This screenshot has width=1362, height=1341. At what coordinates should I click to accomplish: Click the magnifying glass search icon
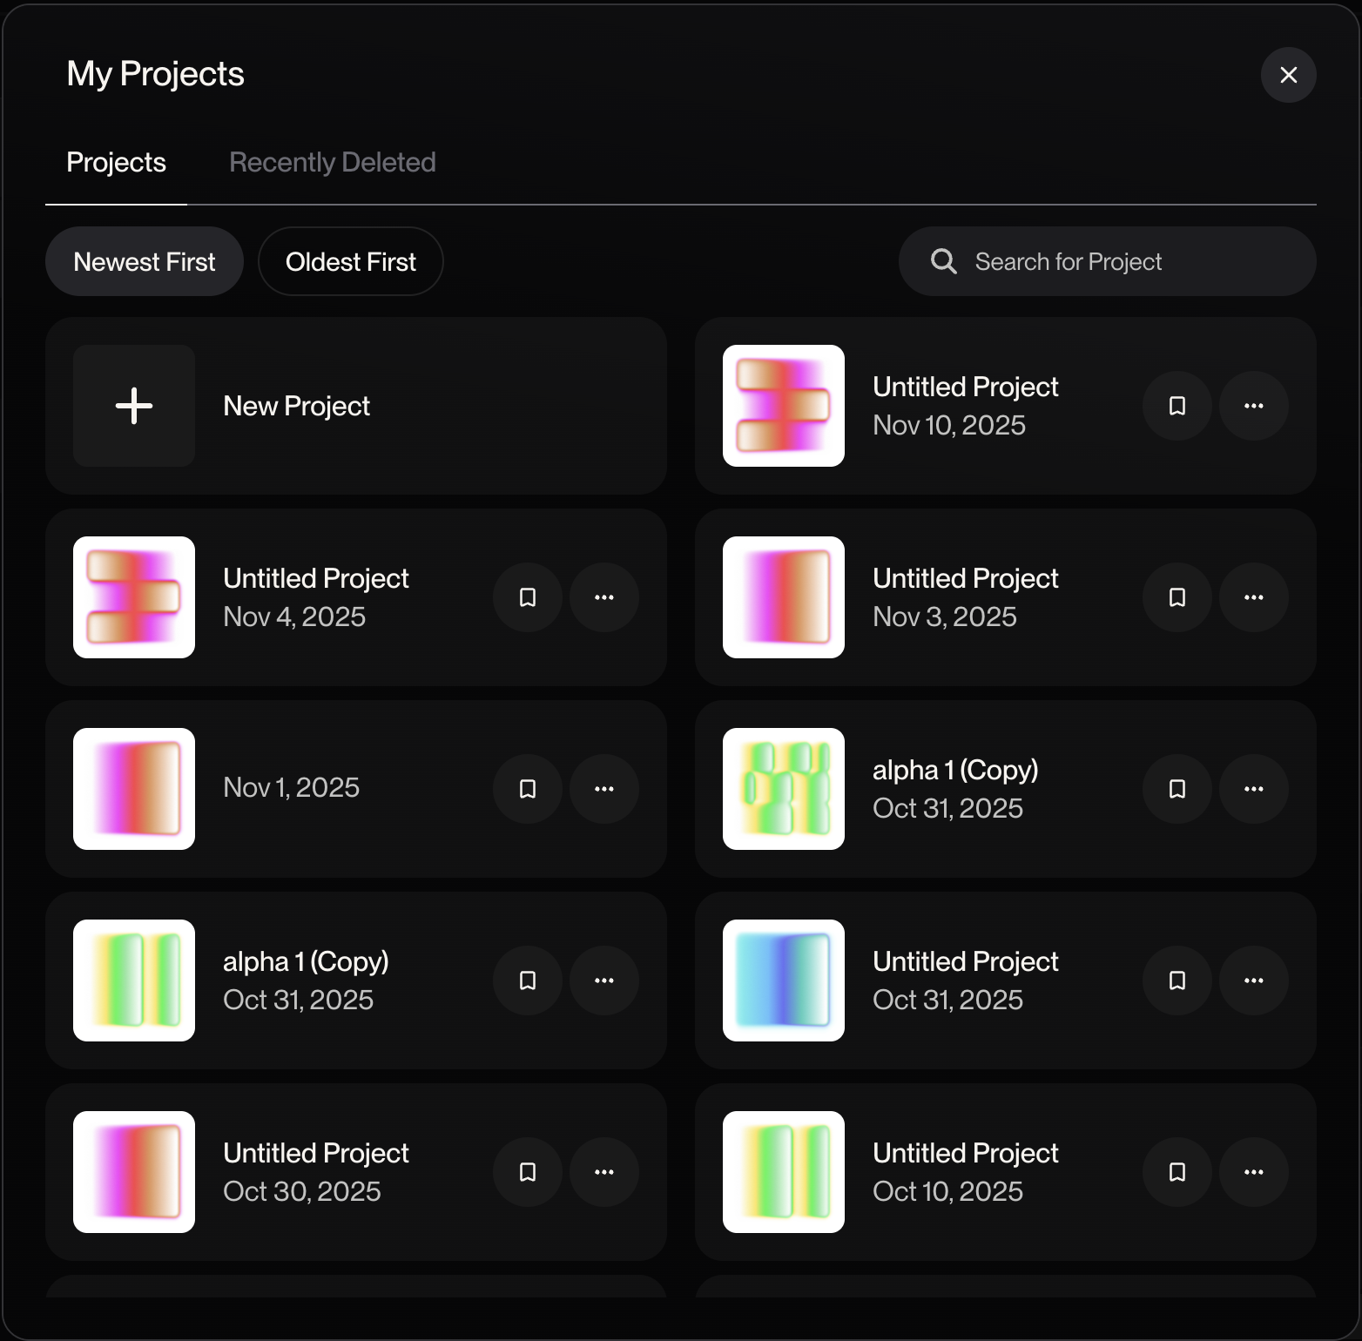(943, 261)
